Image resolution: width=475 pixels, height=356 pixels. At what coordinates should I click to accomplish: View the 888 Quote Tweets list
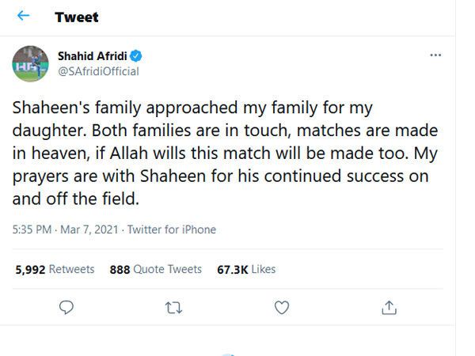155,269
